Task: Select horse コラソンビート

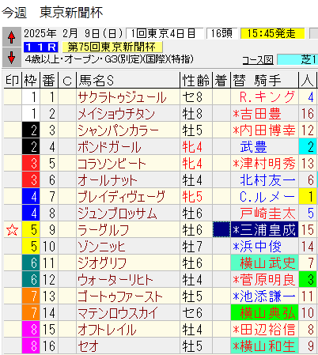Action: (112, 164)
